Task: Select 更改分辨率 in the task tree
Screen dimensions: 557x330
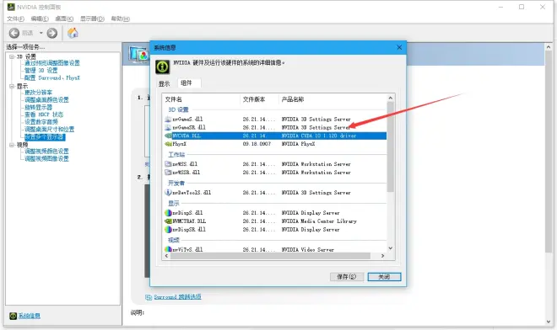Action: (x=38, y=93)
